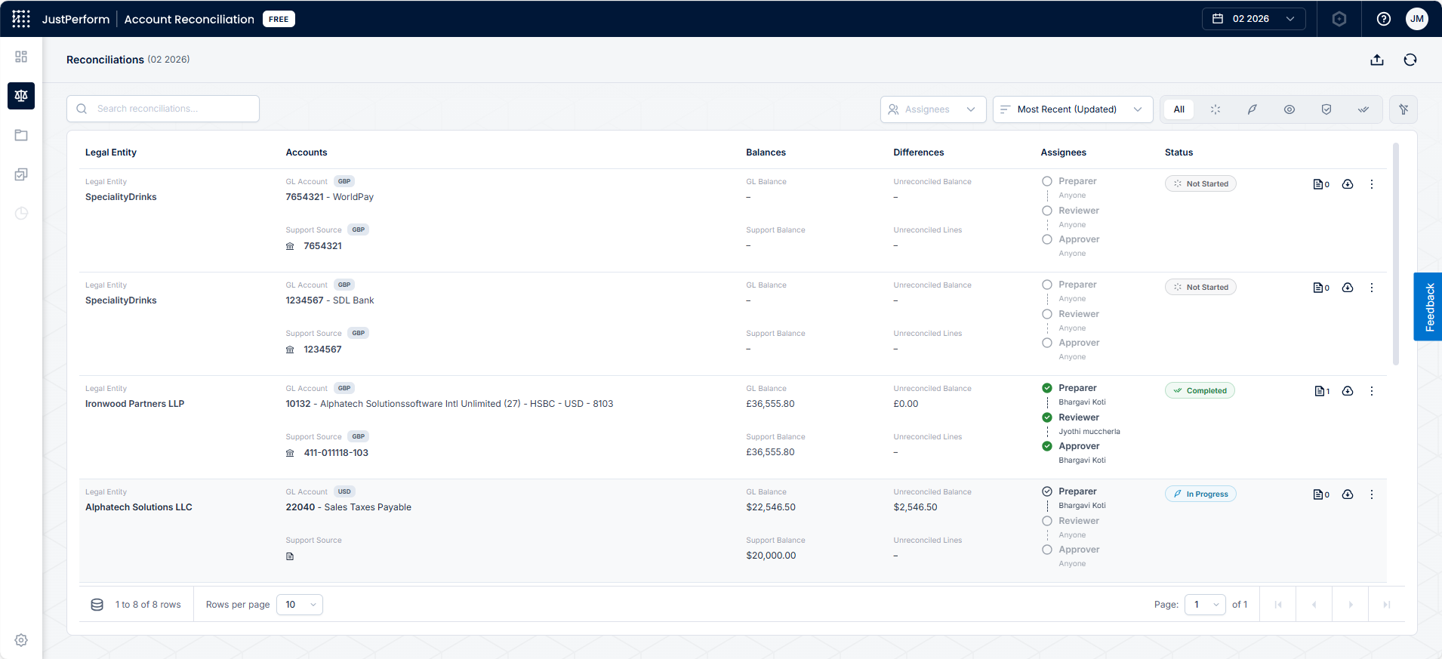This screenshot has width=1442, height=659.
Task: Select Reviewer circle in SDL Bank row
Action: [x=1047, y=314]
